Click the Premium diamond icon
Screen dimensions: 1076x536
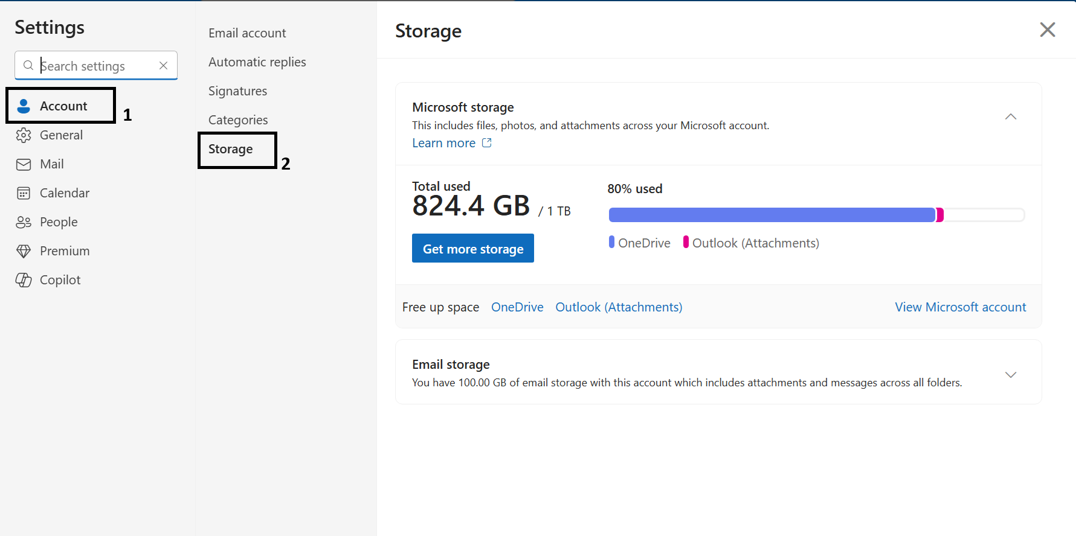click(24, 251)
